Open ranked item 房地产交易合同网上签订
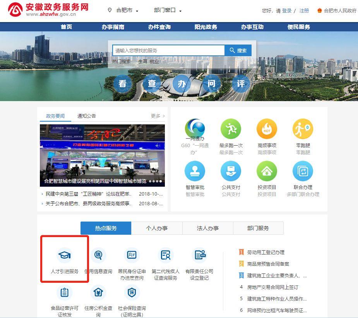358x318 pixels. [272, 287]
